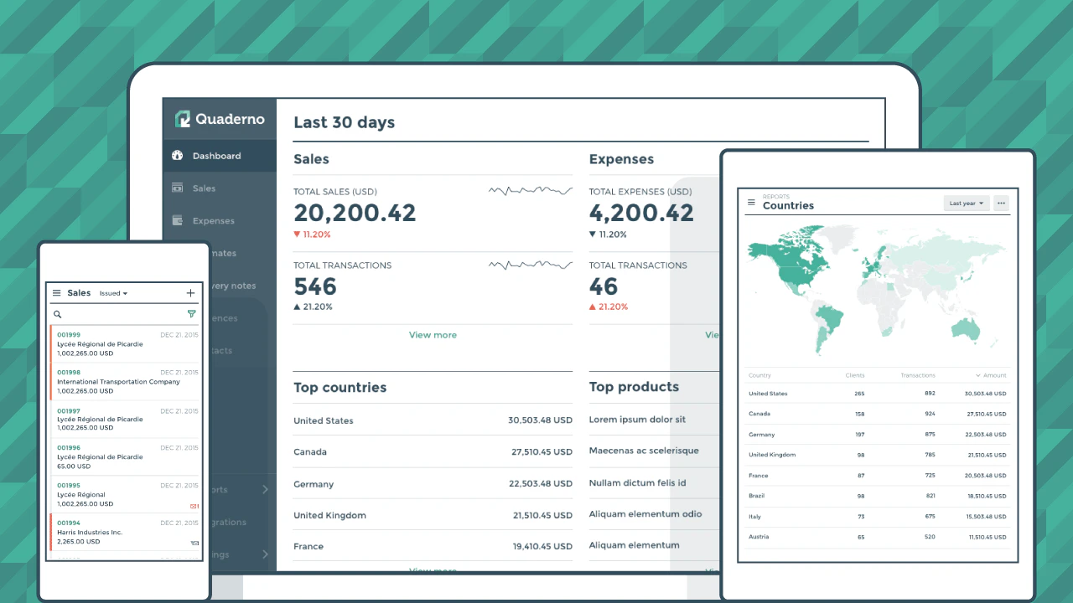Open the three-dots menu on Countries report
The height and width of the screenshot is (603, 1073).
[x=1001, y=204]
